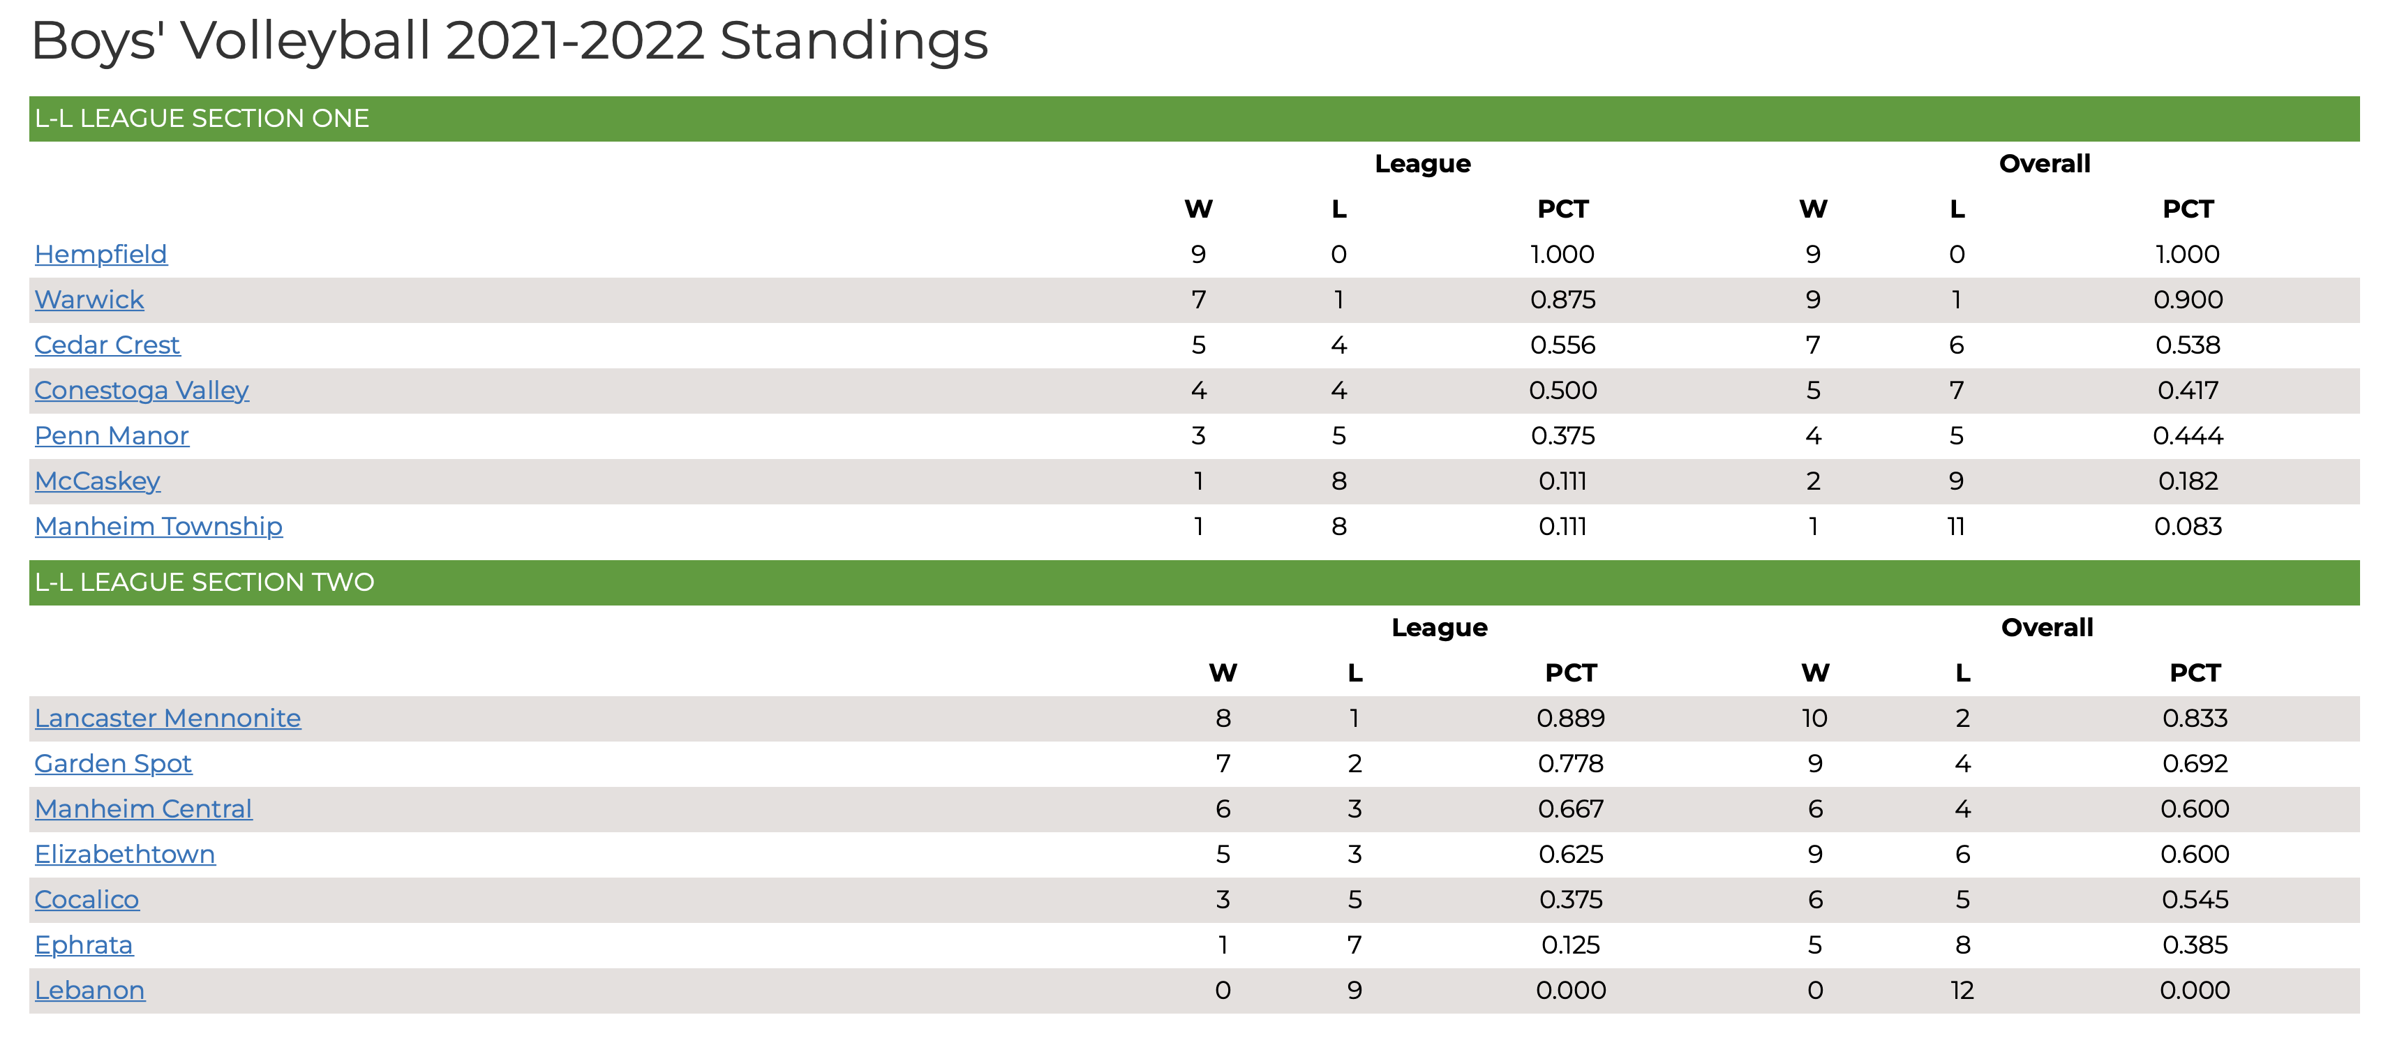Open the Cedar Crest team page
Screen dimensions: 2381x1045
tap(107, 345)
